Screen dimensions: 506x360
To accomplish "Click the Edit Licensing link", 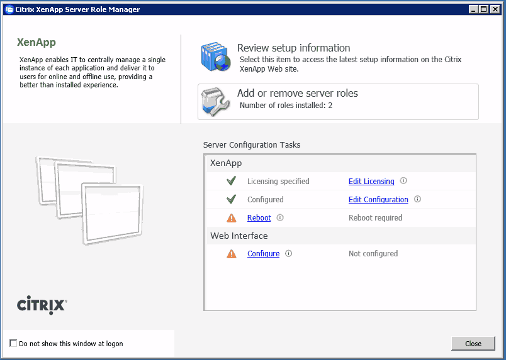I will tap(371, 181).
